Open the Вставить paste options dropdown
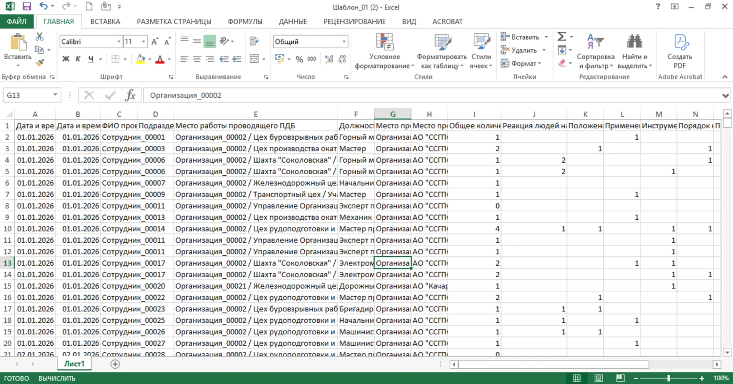This screenshot has width=733, height=384. point(17,66)
